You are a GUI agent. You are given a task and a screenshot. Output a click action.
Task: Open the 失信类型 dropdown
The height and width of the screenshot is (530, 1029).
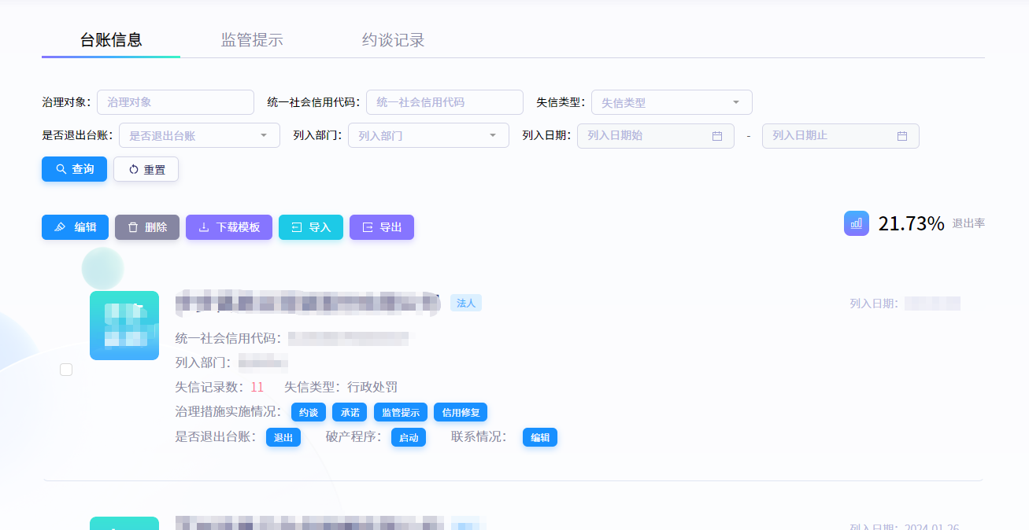click(x=671, y=102)
